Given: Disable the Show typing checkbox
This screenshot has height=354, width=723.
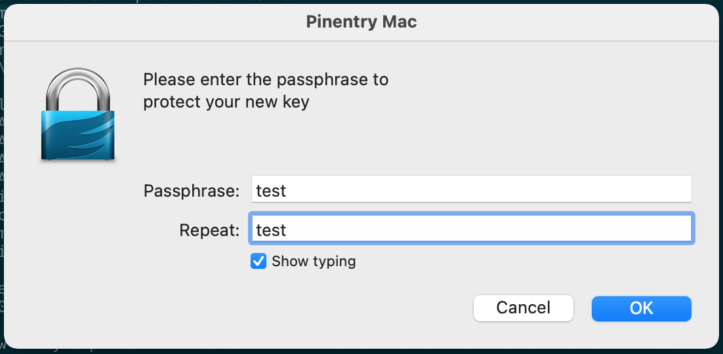Looking at the screenshot, I should click(258, 262).
